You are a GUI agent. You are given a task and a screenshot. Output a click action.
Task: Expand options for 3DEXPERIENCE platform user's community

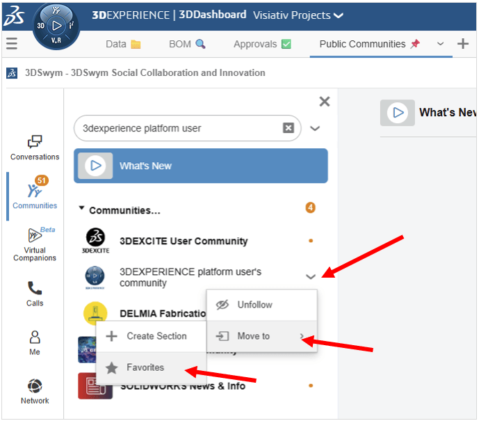pyautogui.click(x=310, y=277)
